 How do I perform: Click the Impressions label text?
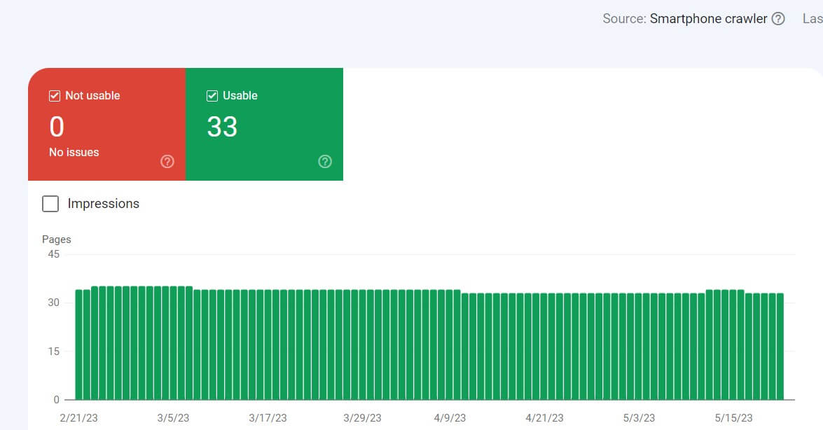click(103, 204)
